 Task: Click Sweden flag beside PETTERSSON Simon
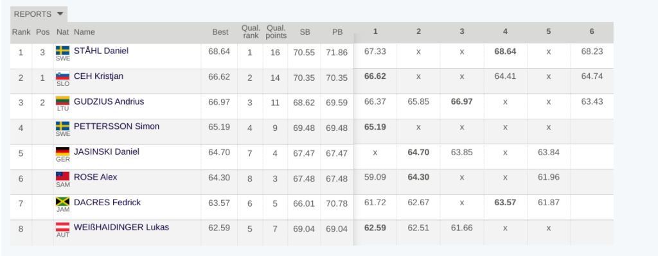(62, 126)
